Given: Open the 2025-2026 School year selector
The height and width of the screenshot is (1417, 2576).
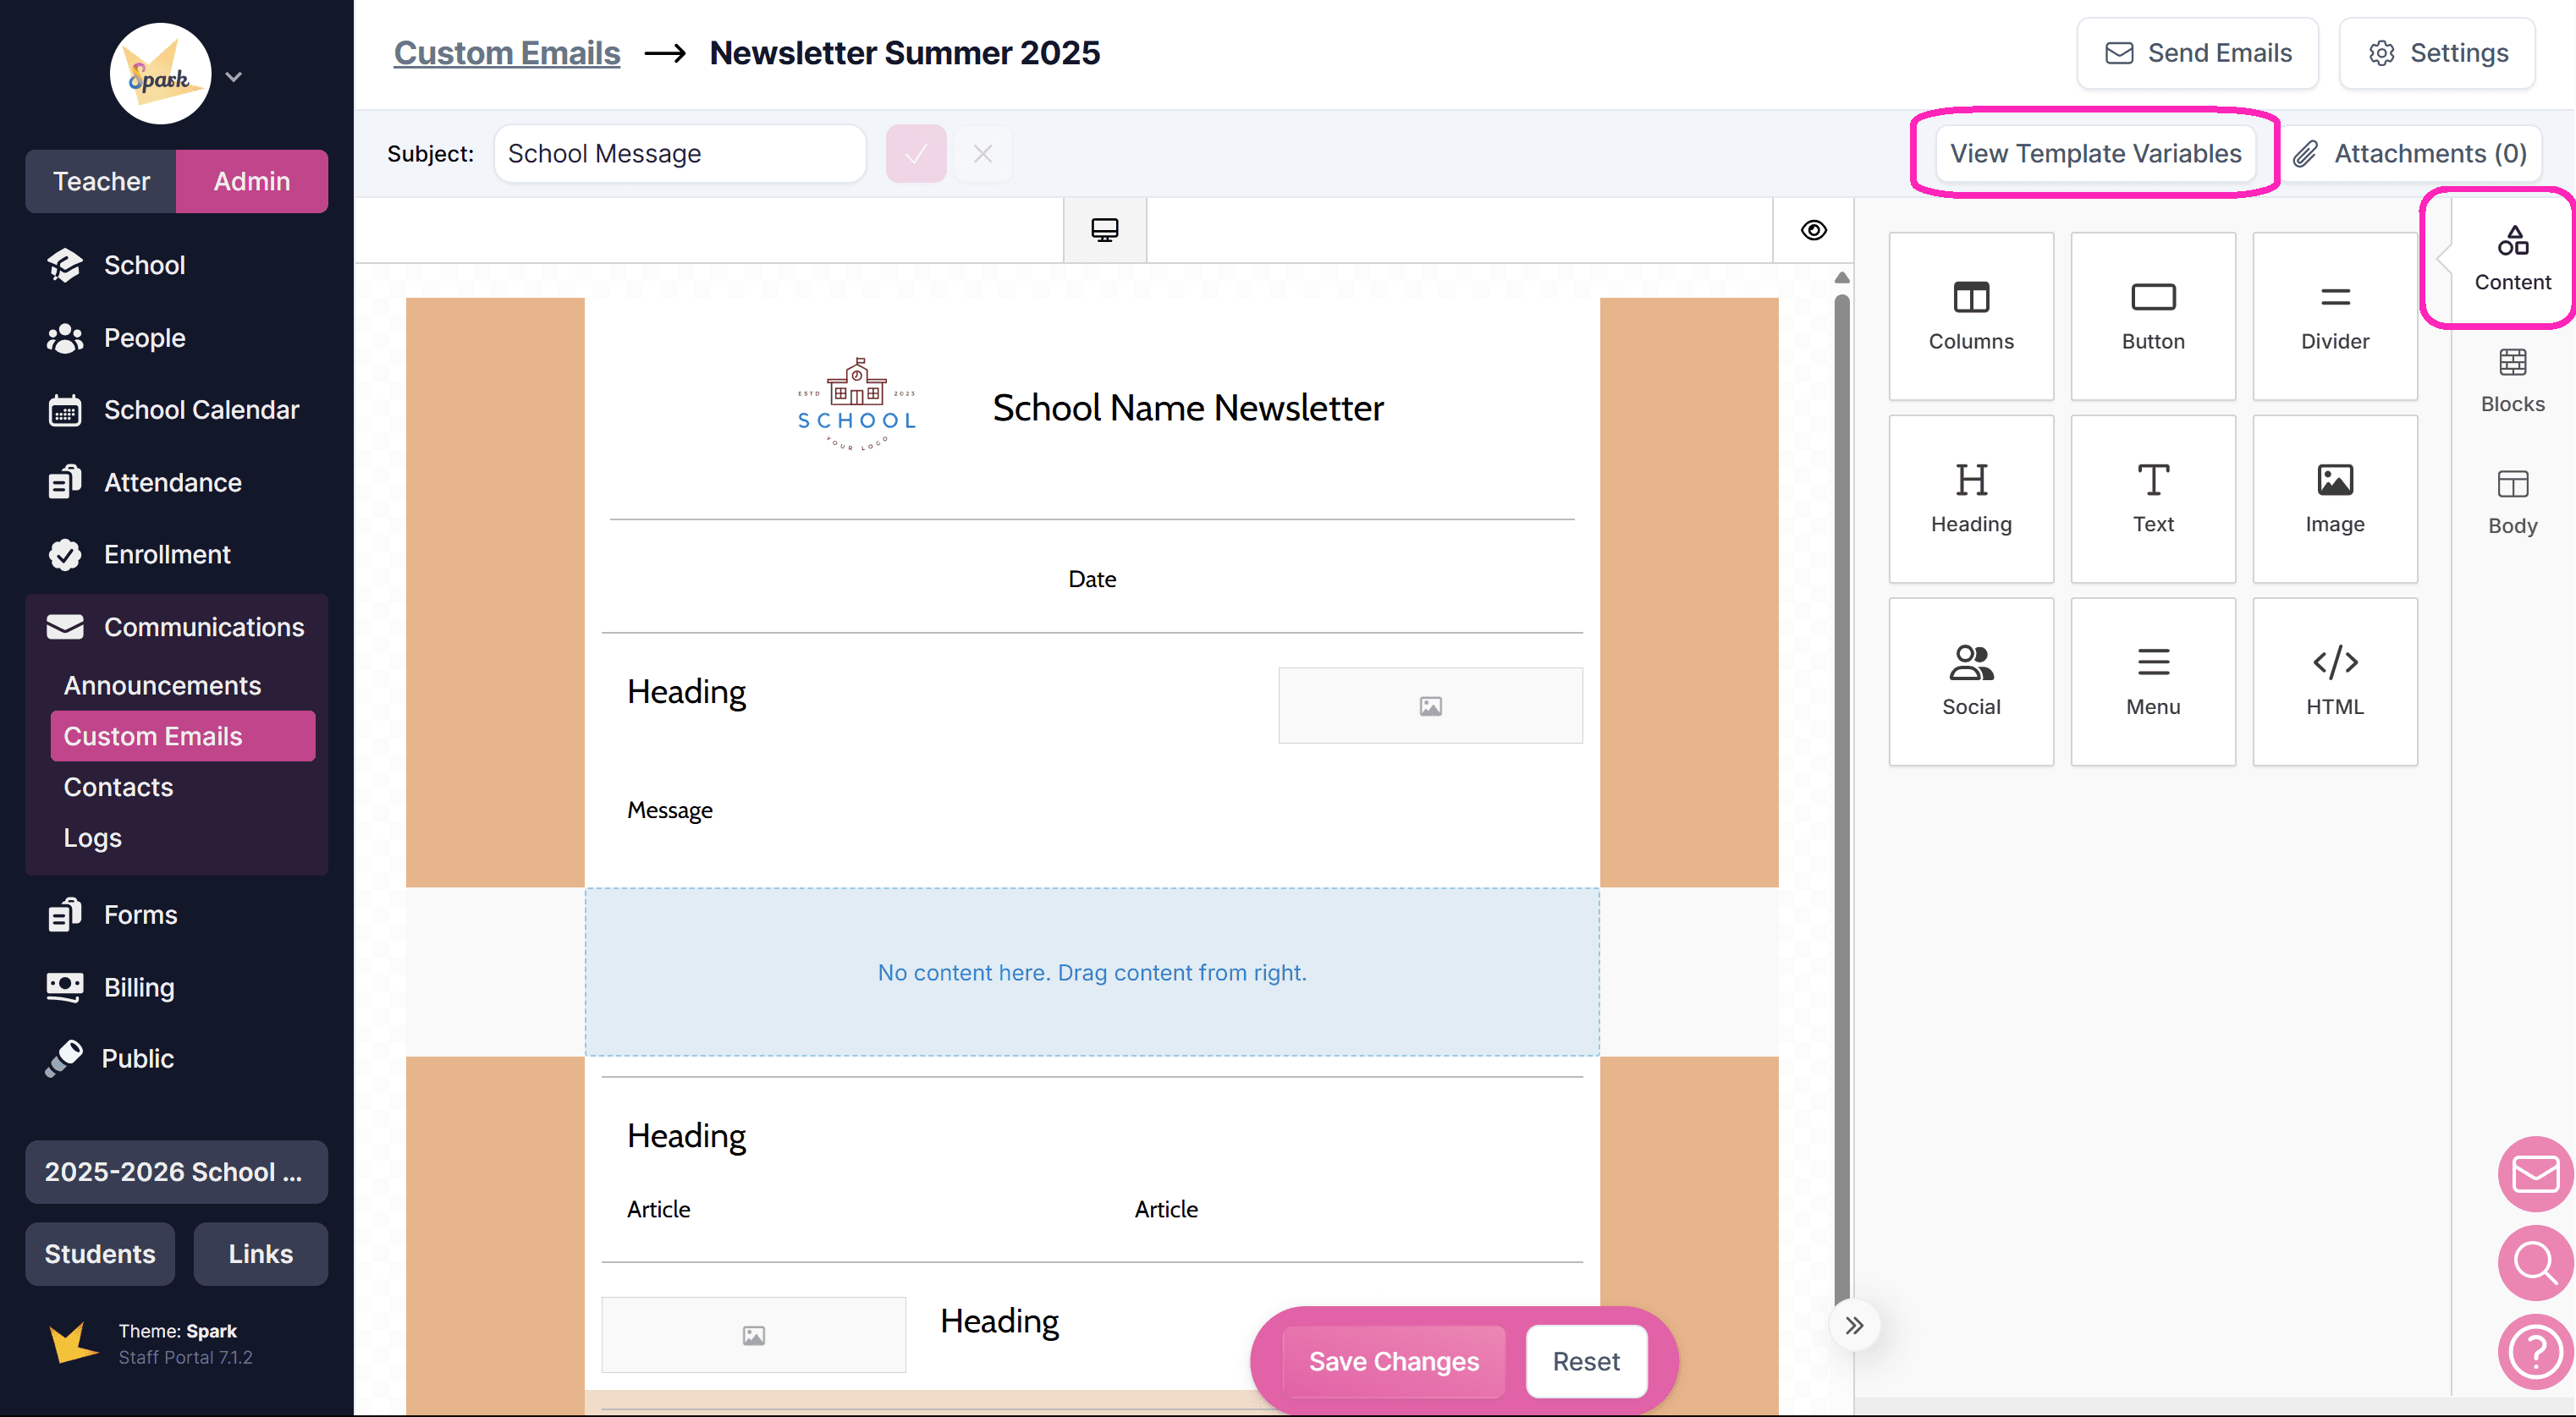Looking at the screenshot, I should click(x=176, y=1171).
